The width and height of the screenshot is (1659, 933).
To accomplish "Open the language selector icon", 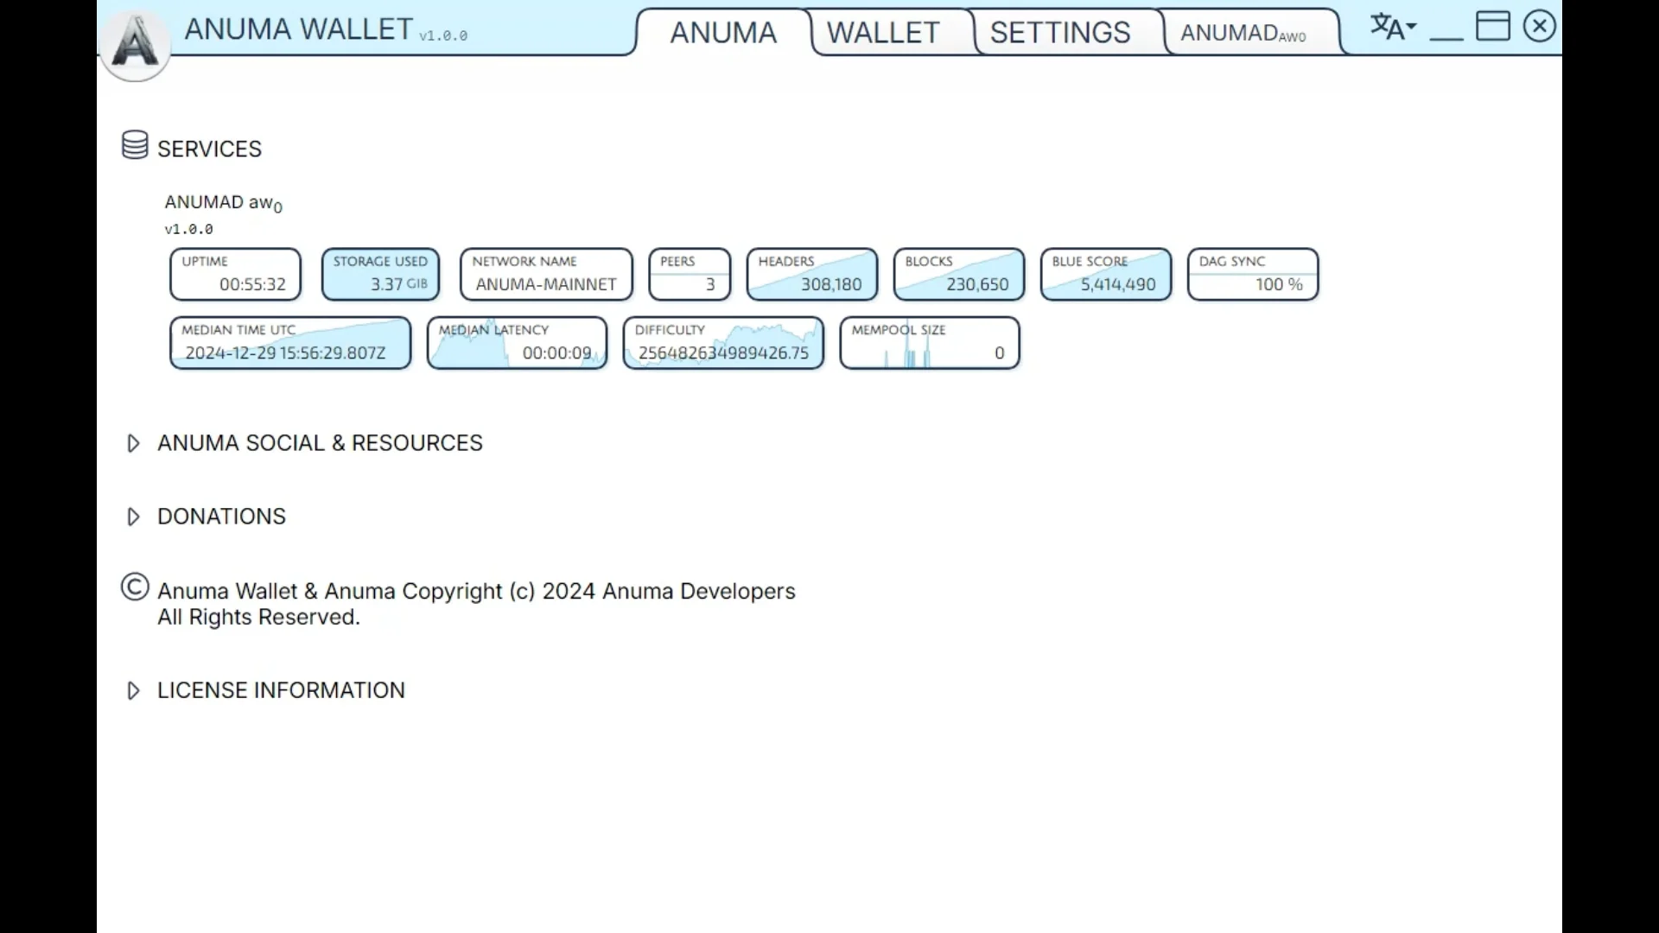I will coord(1391,27).
